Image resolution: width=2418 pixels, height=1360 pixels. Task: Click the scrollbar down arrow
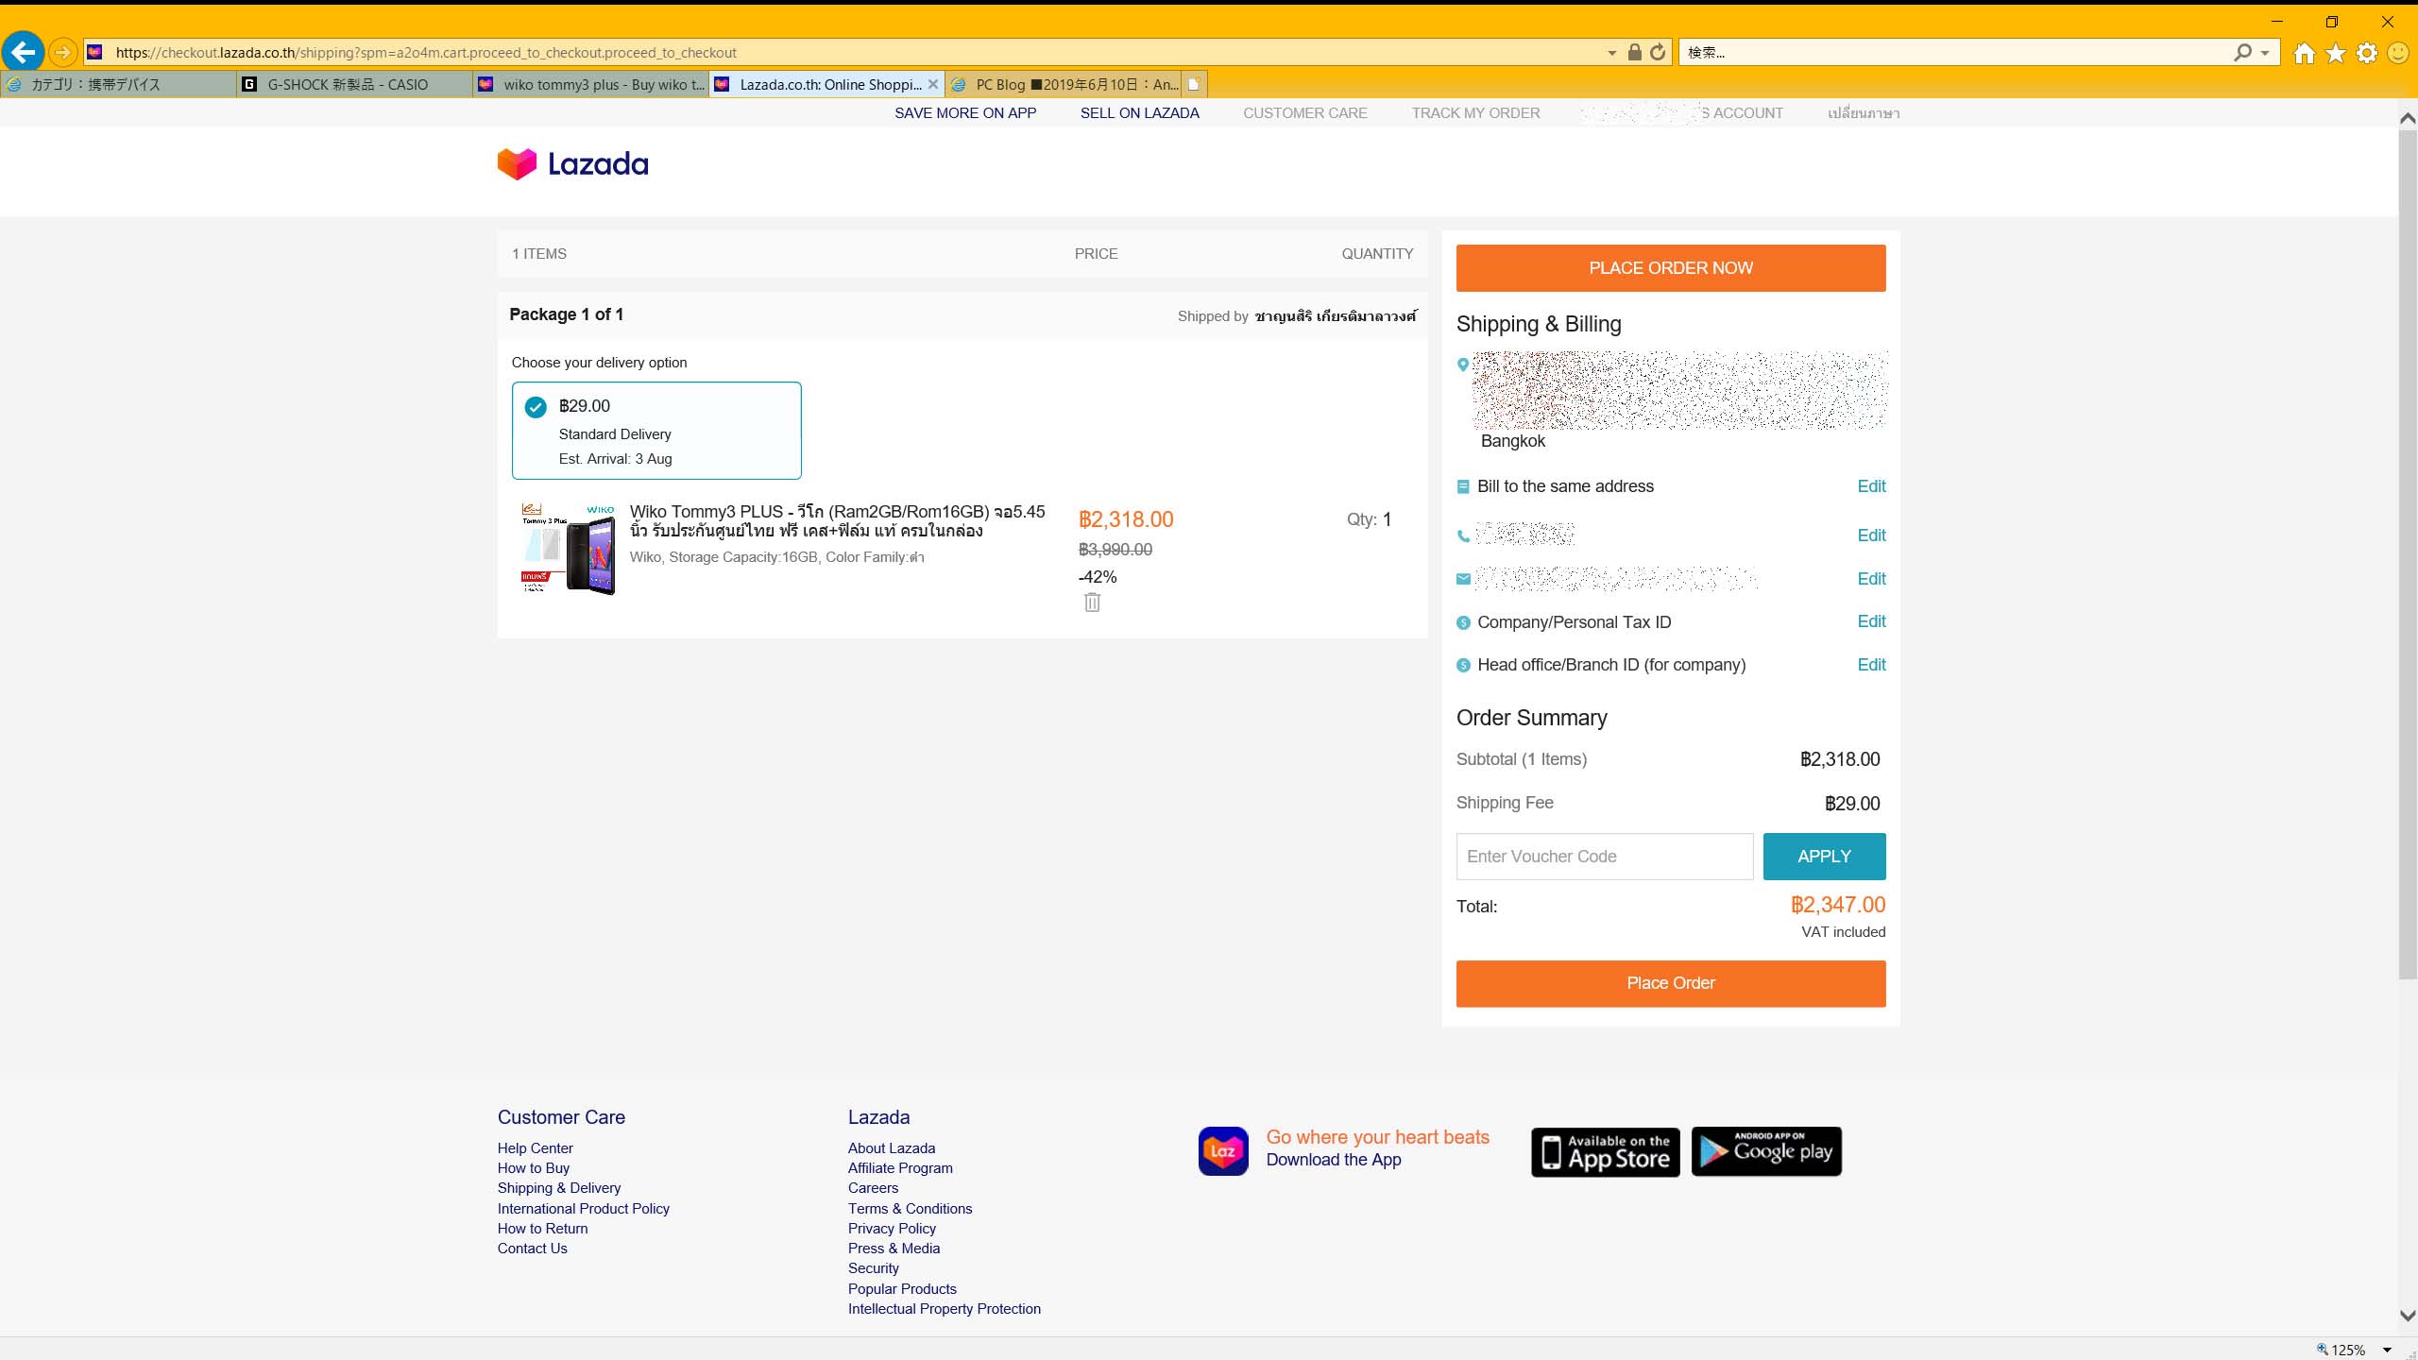click(x=2407, y=1316)
